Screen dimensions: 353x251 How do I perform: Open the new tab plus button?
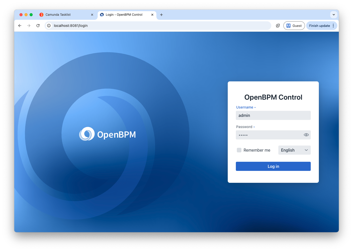(161, 15)
